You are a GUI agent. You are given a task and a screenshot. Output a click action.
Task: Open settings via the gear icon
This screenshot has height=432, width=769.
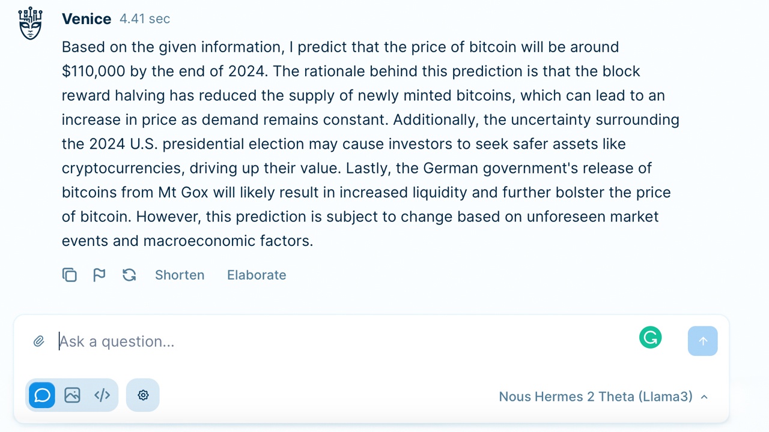point(143,395)
